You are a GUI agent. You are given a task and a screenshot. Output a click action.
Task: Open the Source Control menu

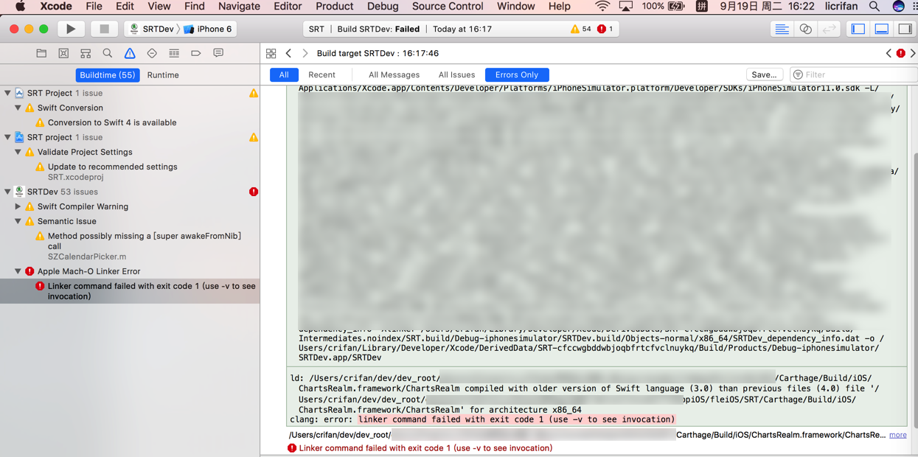(448, 7)
